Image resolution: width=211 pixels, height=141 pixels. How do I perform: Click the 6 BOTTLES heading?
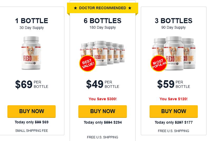[x=103, y=21]
